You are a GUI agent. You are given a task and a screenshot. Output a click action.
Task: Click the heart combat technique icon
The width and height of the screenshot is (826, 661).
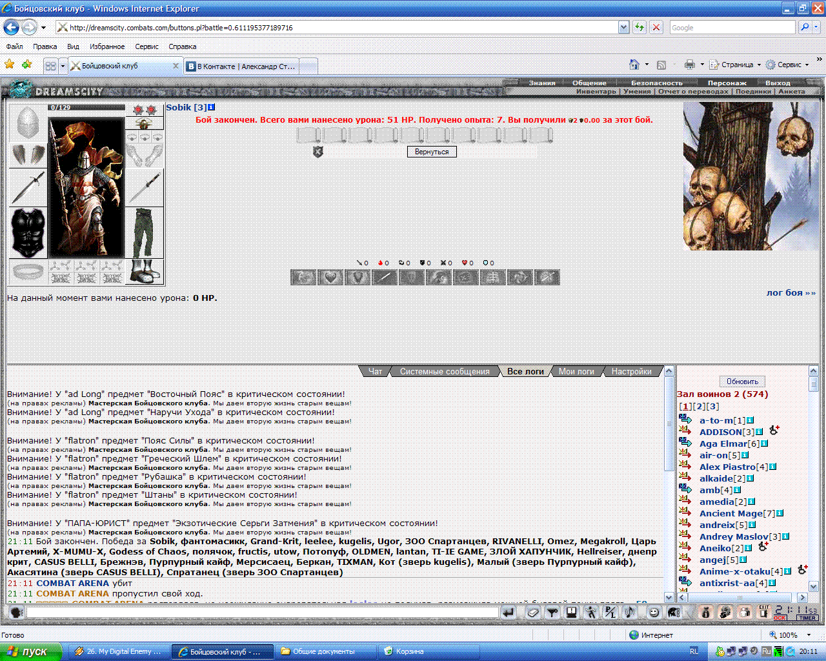(330, 278)
